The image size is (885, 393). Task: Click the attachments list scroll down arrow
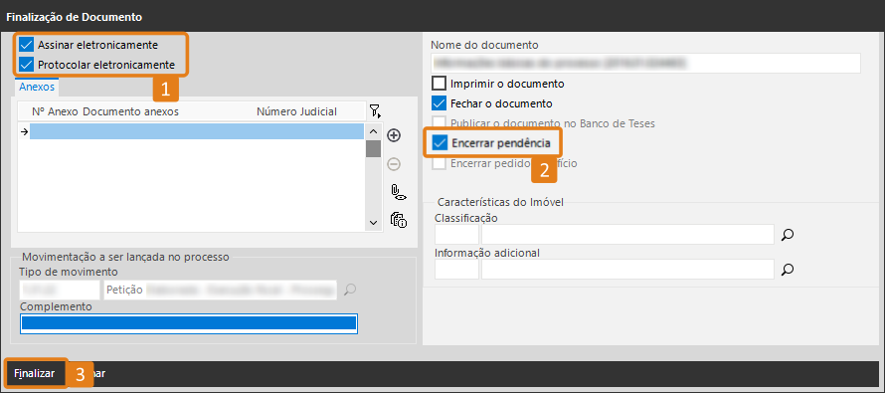[x=373, y=223]
